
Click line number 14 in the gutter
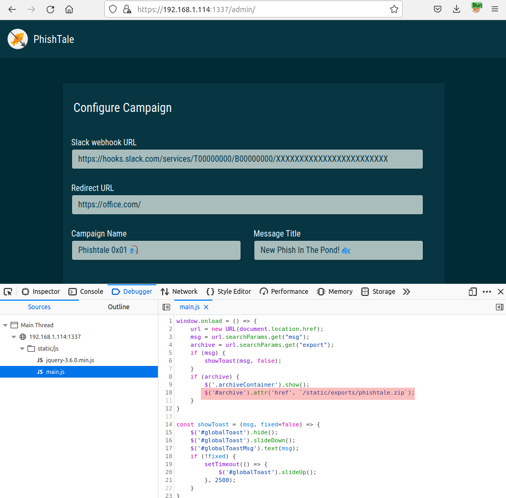168,424
